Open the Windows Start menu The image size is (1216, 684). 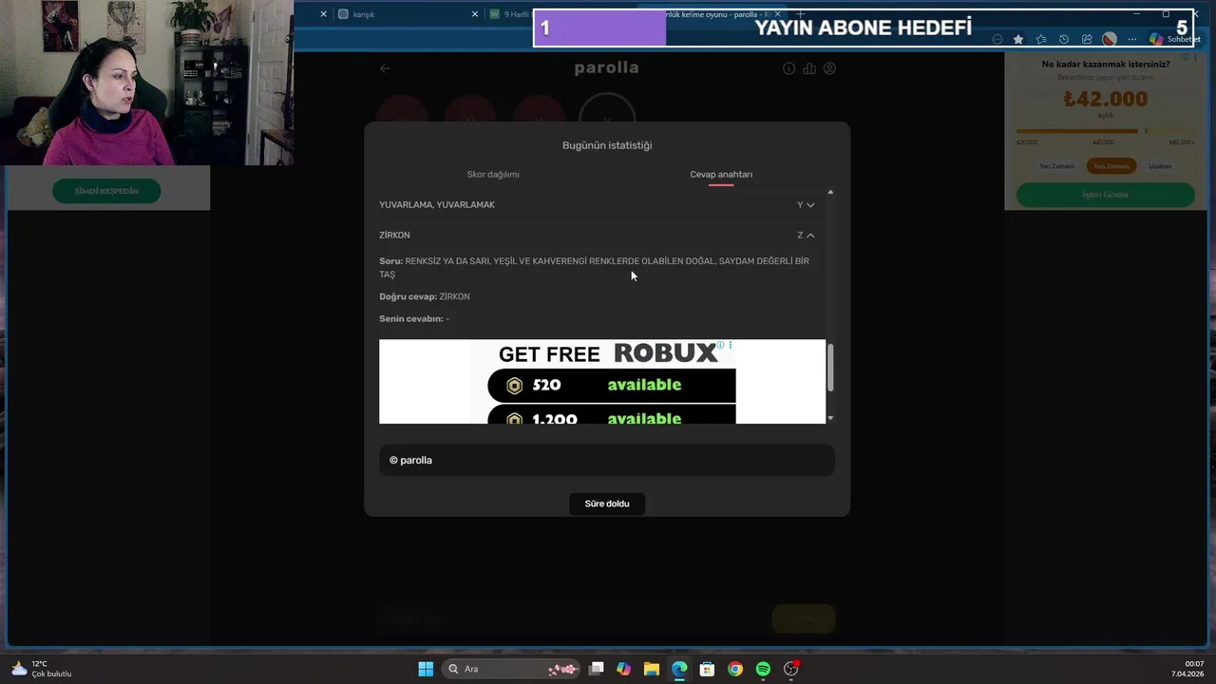(426, 669)
